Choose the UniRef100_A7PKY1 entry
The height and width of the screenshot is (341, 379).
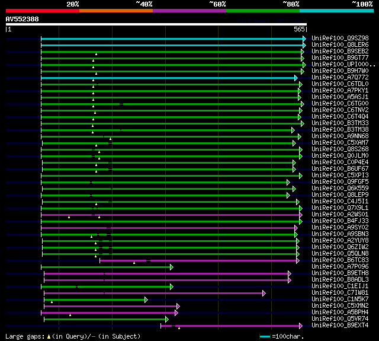pos(340,91)
